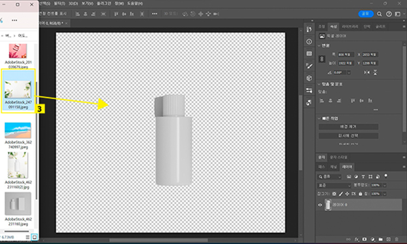The height and width of the screenshot is (244, 407).
Task: Open the brush settings panel icon in side strip
Action: 309,66
